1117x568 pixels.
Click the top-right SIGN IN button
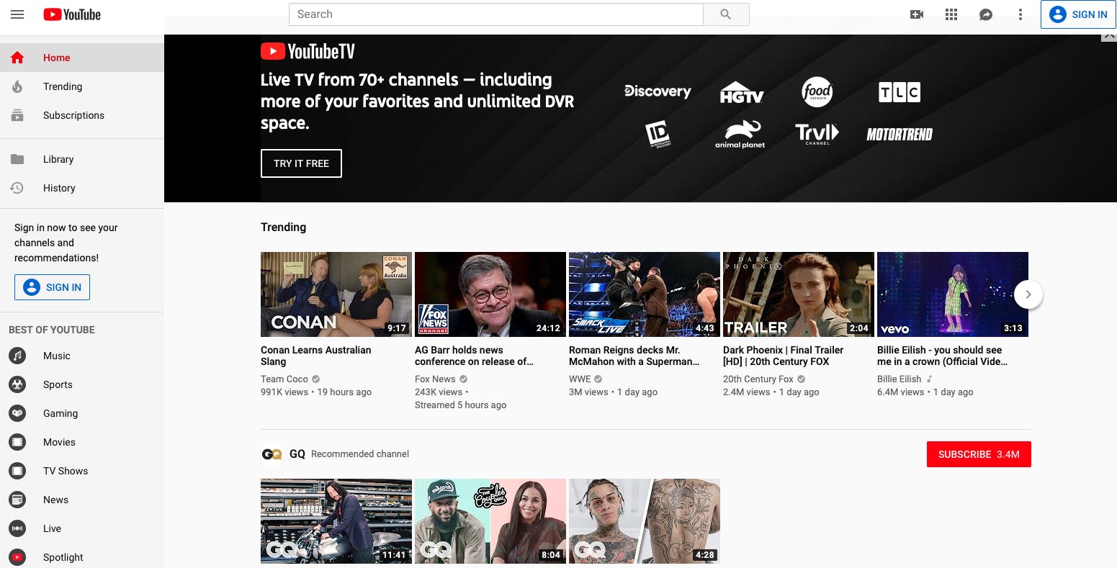1078,14
